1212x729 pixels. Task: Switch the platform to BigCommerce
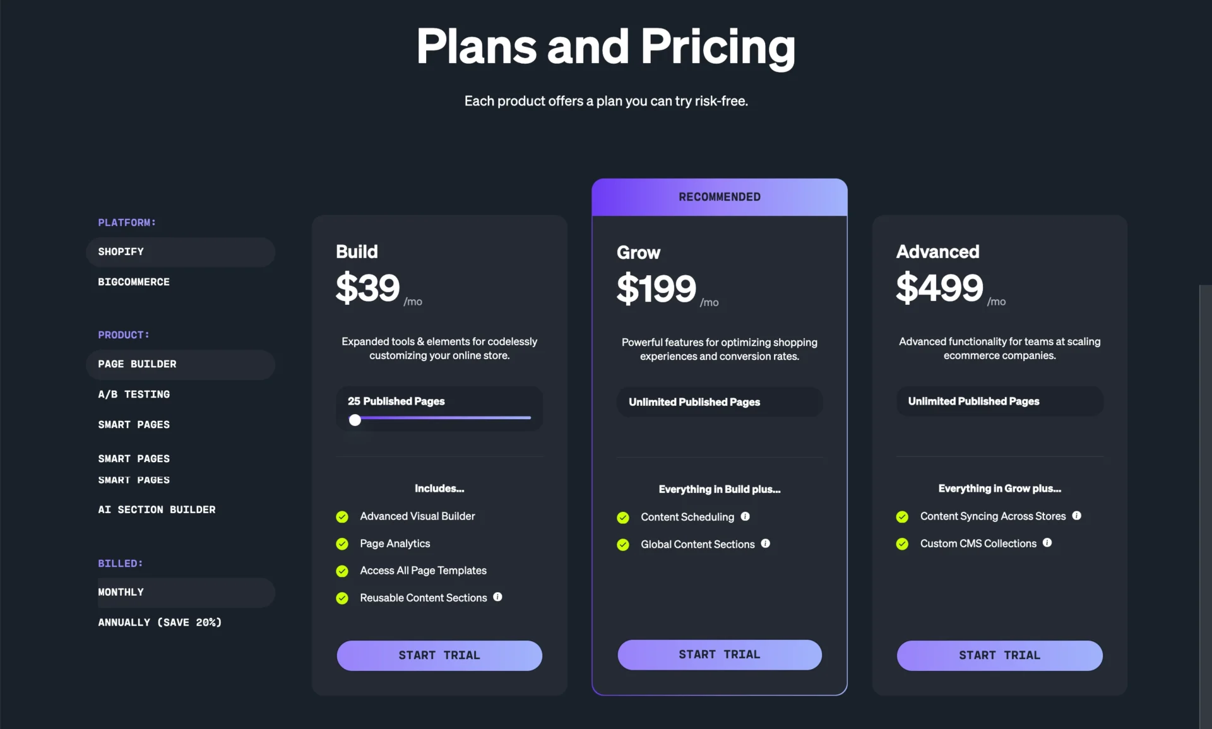133,282
